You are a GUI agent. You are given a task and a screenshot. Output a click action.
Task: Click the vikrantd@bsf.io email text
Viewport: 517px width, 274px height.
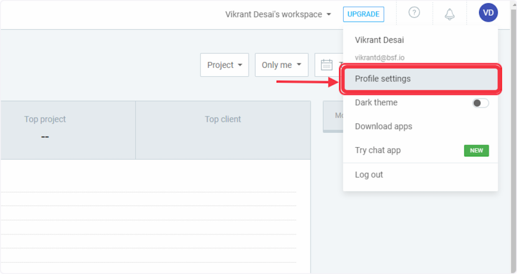379,58
